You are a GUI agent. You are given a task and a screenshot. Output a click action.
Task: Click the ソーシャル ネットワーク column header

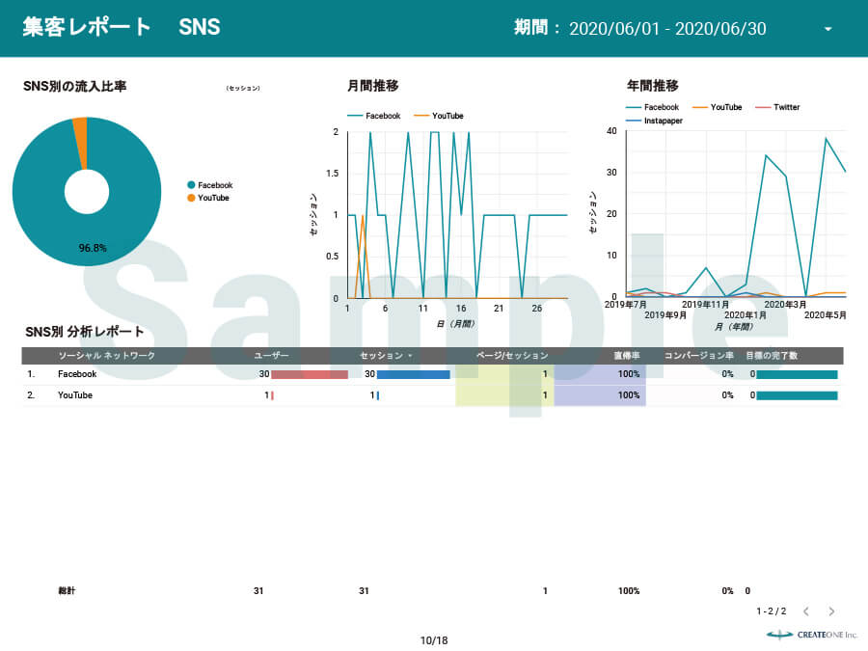[x=106, y=356]
